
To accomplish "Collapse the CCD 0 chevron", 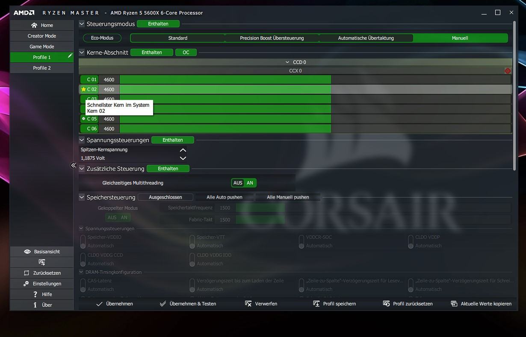I will coord(287,62).
